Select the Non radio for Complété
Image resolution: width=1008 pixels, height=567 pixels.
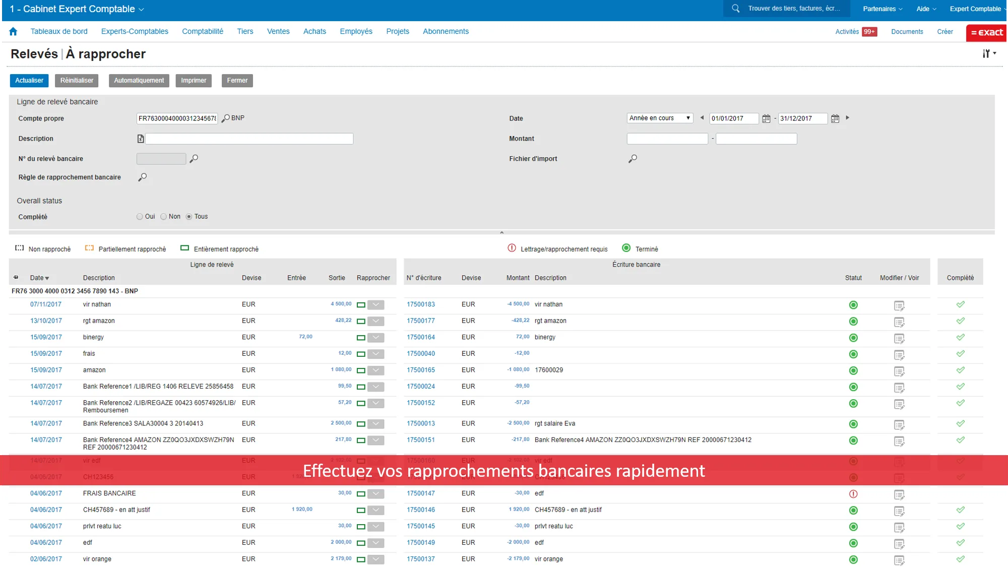pyautogui.click(x=163, y=217)
